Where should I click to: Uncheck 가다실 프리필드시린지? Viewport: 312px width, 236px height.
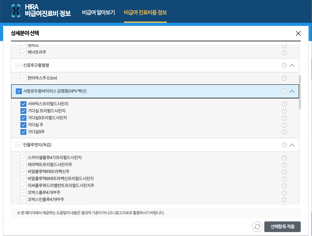pyautogui.click(x=23, y=111)
